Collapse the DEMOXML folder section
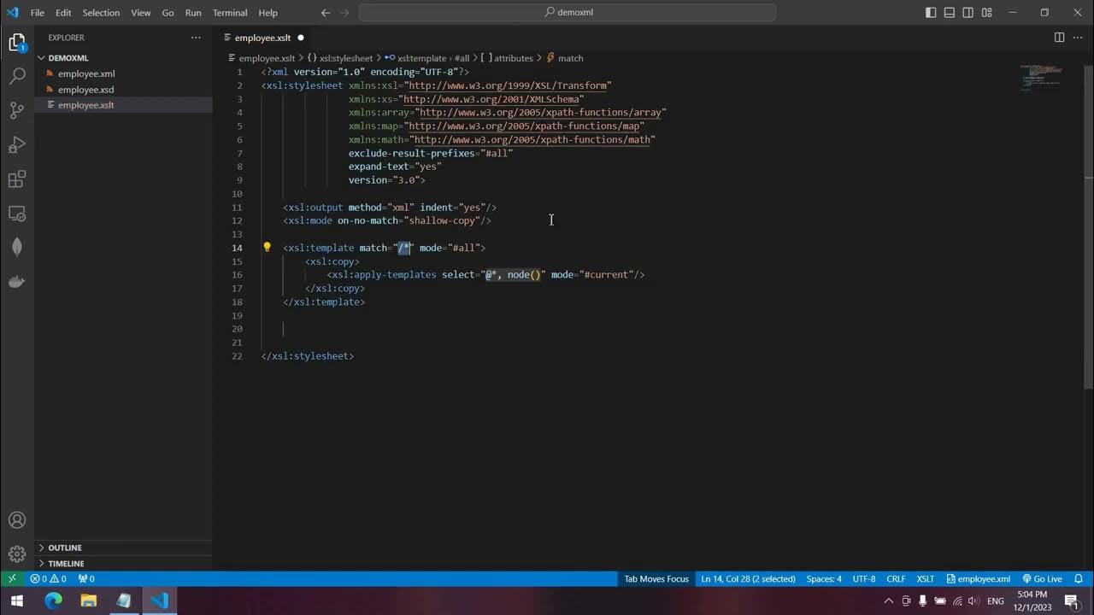Image resolution: width=1094 pixels, height=615 pixels. coord(123,58)
